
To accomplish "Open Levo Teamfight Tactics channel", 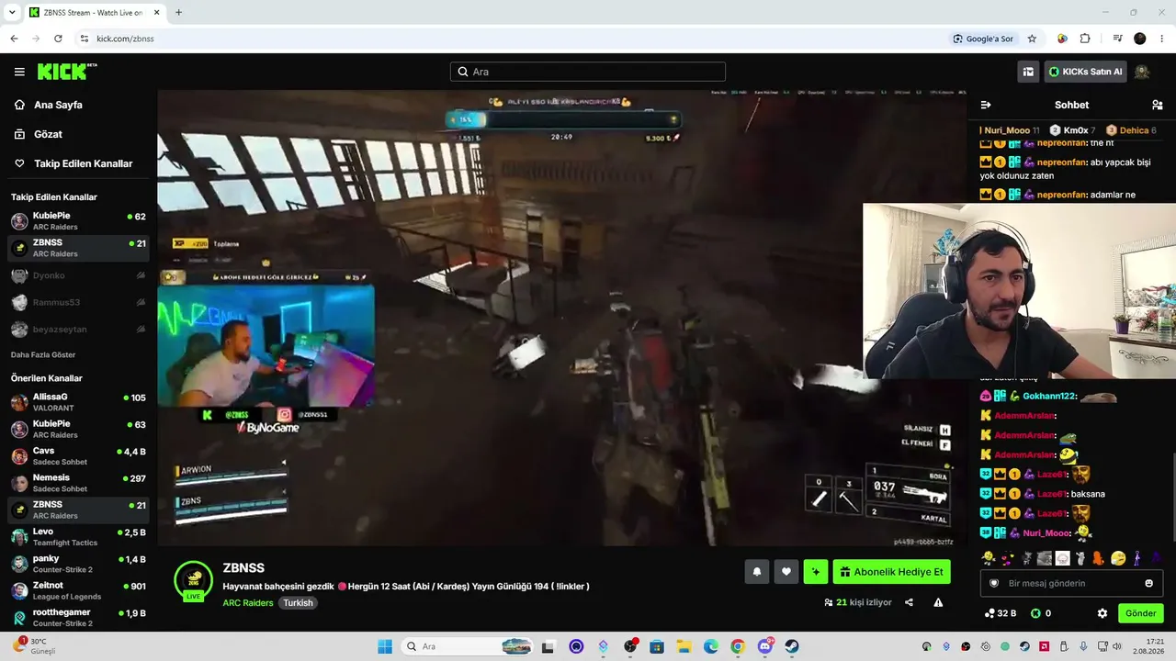I will tap(78, 537).
